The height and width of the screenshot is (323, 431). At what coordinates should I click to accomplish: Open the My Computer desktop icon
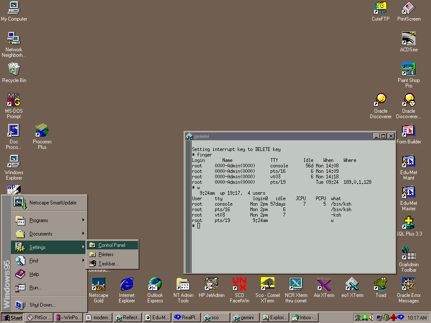click(x=14, y=11)
